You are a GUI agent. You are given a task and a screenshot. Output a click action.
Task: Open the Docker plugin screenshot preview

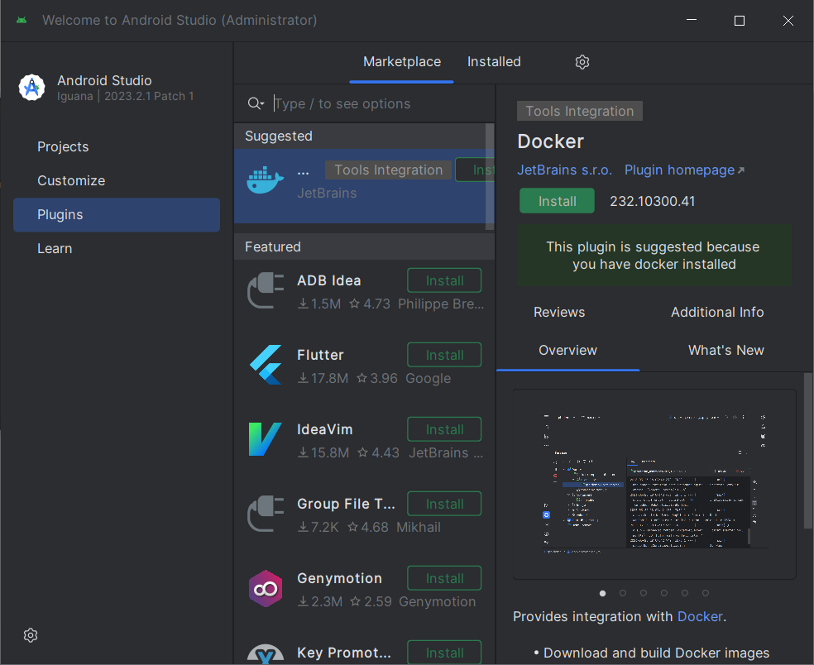(654, 484)
